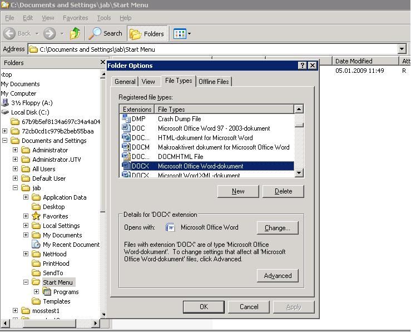Switch to the Offline Files tab
This screenshot has height=333, width=411.
coord(214,82)
